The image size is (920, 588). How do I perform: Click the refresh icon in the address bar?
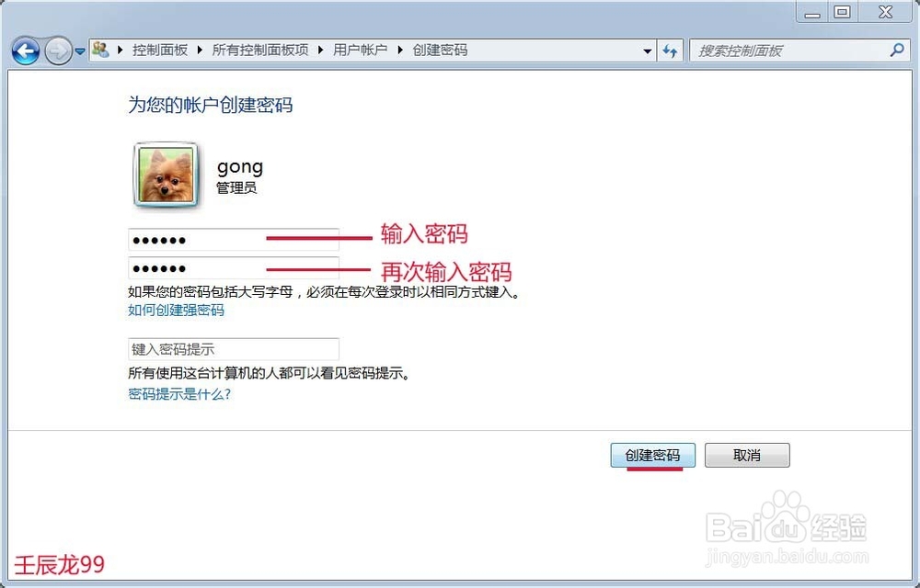[x=671, y=51]
